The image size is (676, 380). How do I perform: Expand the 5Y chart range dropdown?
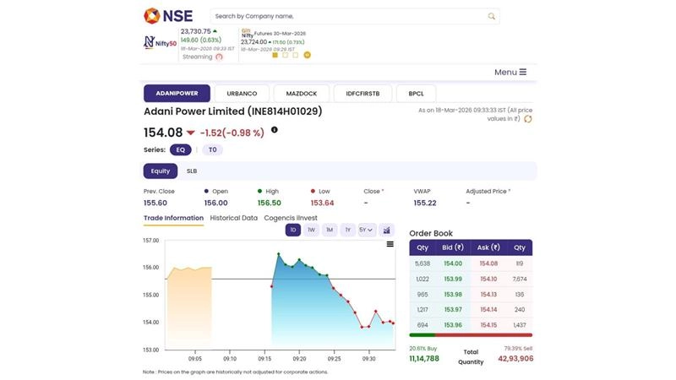pos(367,230)
